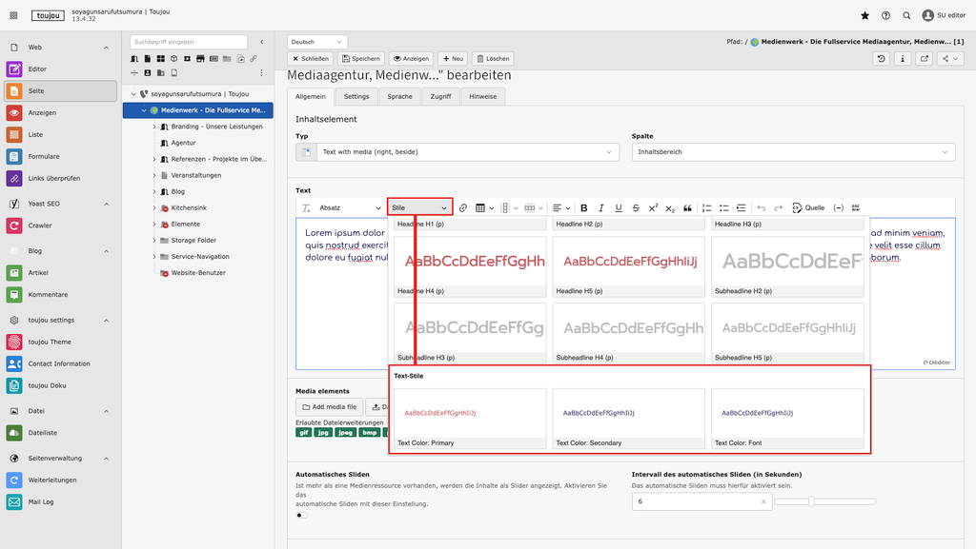976x549 pixels.
Task: Apply strikethrough formatting
Action: tap(636, 208)
